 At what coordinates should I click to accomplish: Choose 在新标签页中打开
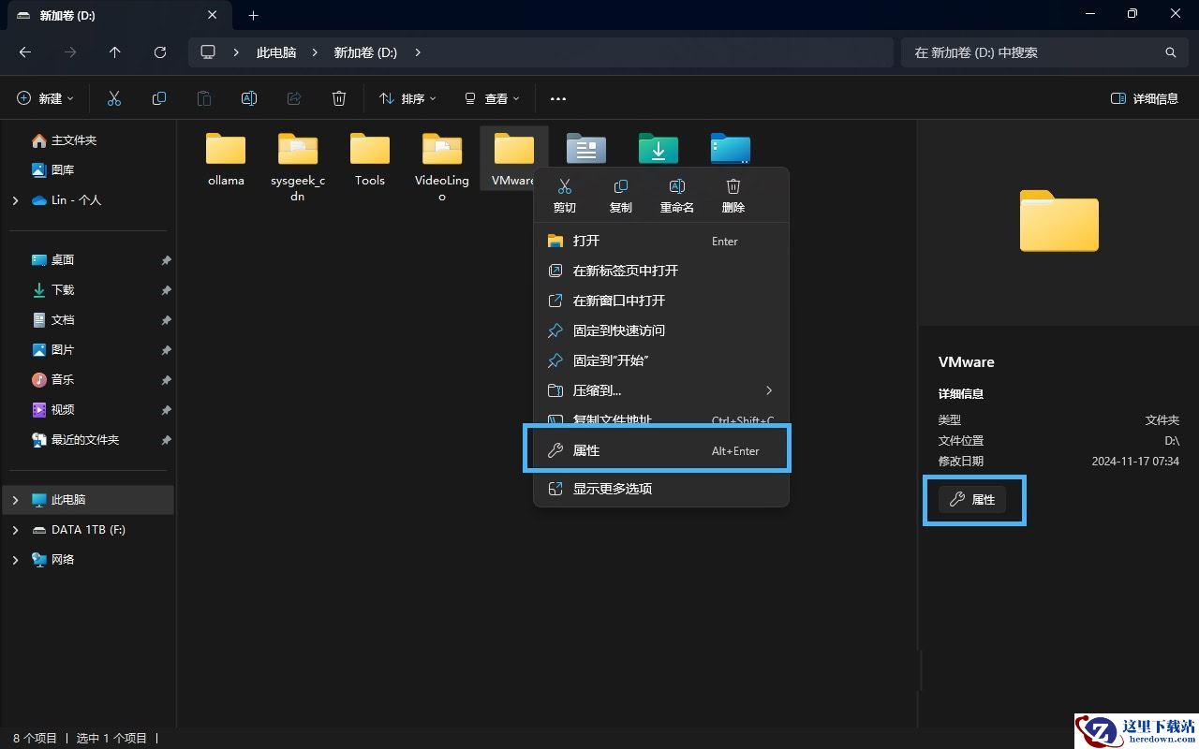661,271
